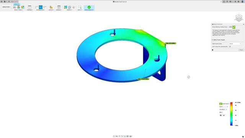Collapse the Results Details panel
This screenshot has width=245, height=138.
243,24
